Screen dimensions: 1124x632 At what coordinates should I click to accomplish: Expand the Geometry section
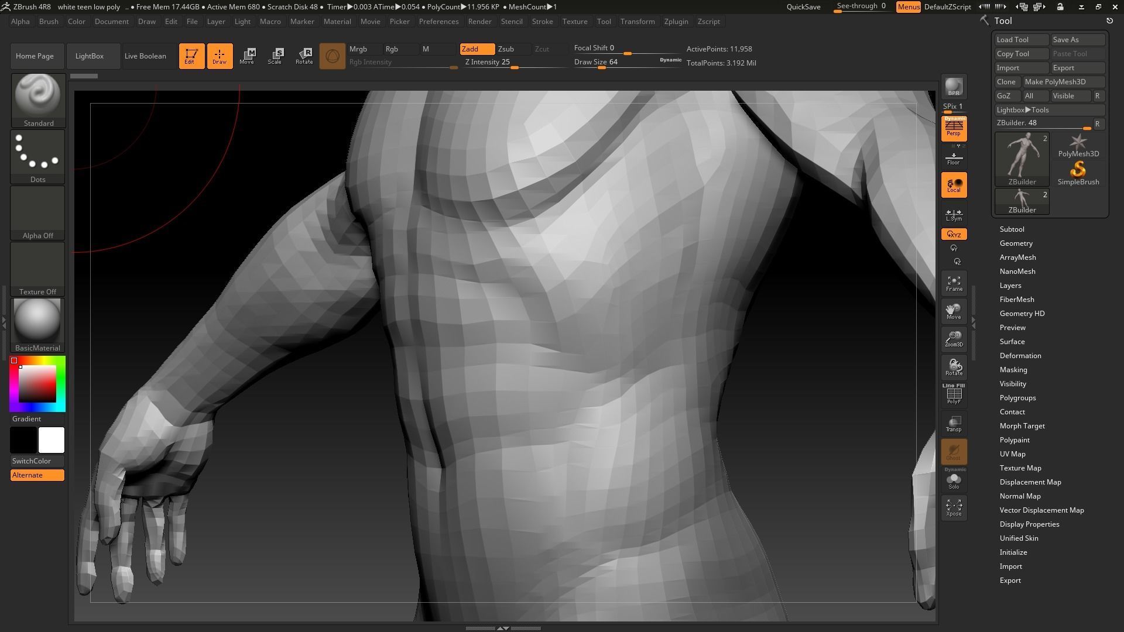point(1016,243)
